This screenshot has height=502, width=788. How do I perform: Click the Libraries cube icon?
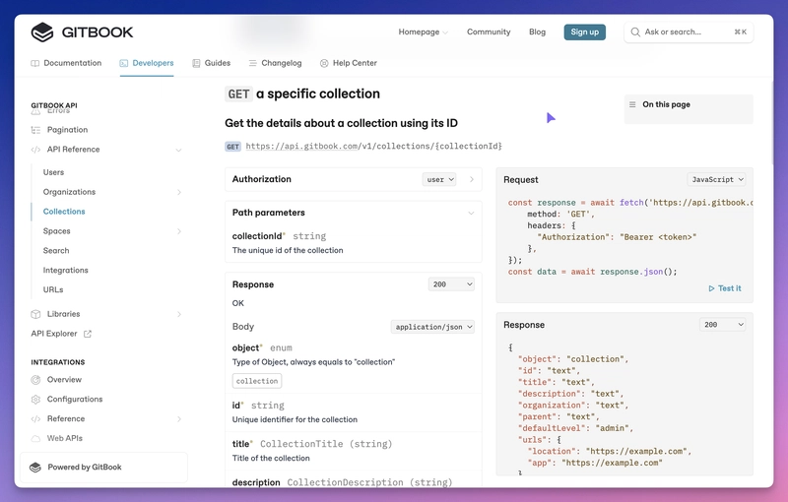[35, 314]
